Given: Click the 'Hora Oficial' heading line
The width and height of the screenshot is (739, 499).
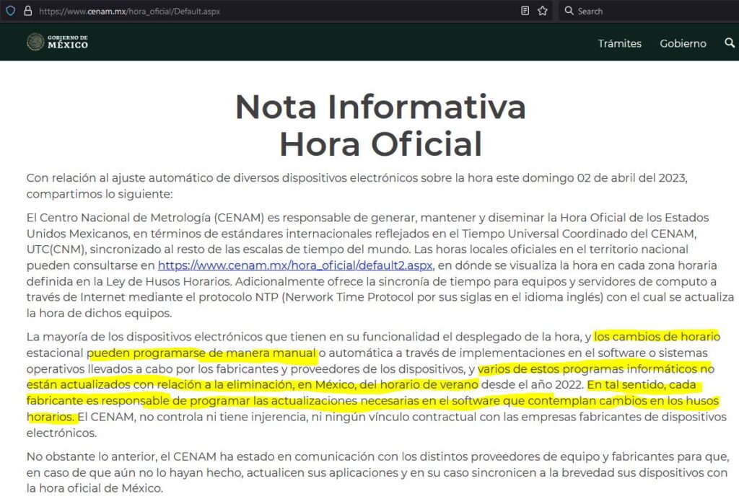Looking at the screenshot, I should point(380,143).
